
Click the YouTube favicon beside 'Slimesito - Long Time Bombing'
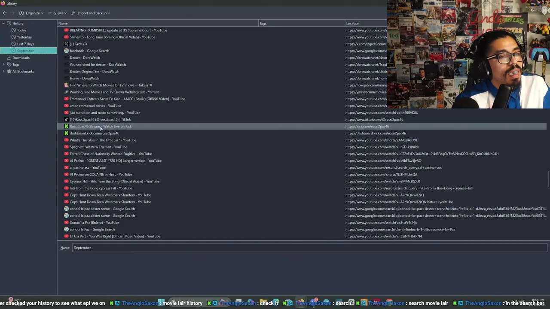point(66,37)
